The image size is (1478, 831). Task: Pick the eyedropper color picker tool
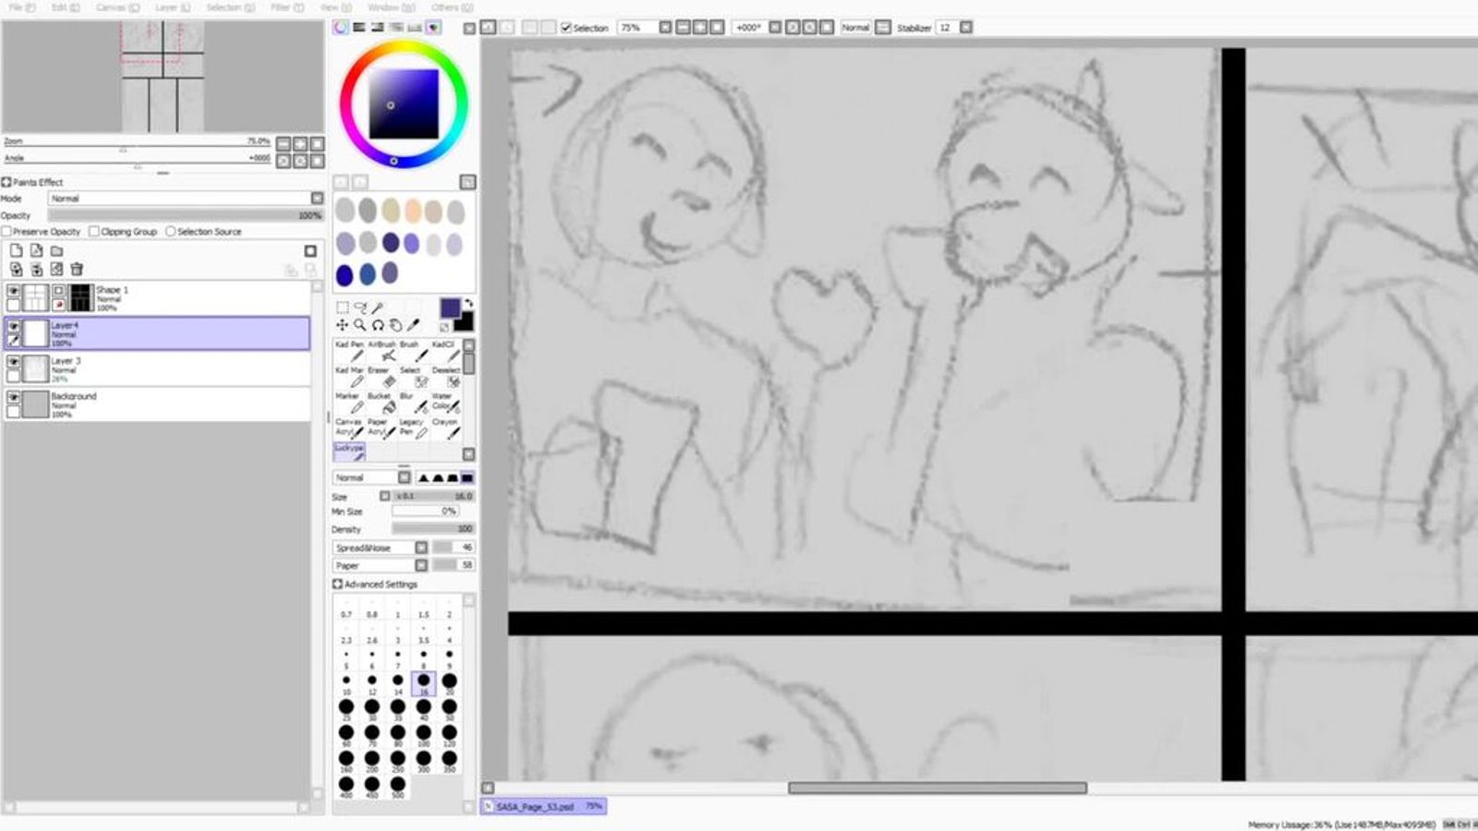(413, 325)
